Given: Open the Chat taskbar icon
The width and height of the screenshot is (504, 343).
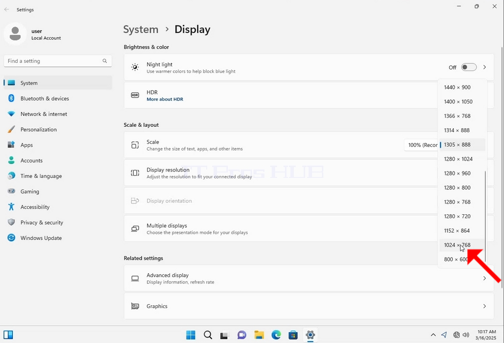Looking at the screenshot, I should [x=242, y=335].
